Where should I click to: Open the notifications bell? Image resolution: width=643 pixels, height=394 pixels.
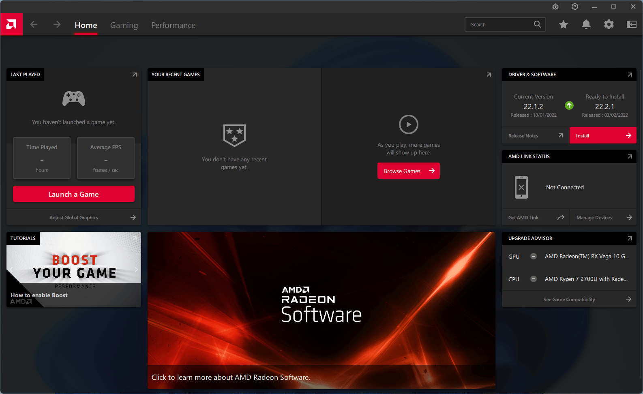tap(586, 25)
